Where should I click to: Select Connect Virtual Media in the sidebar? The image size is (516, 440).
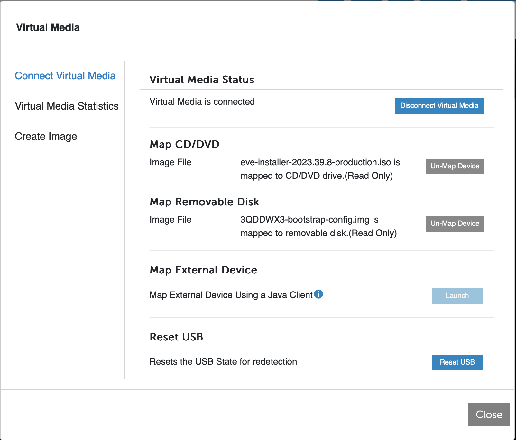[65, 76]
